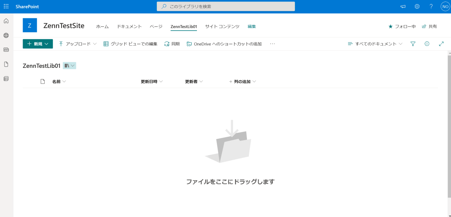Open the library view switcher beside ZennTestLib01

(x=70, y=66)
